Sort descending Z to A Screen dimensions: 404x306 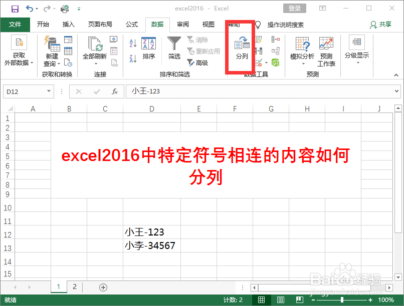133,59
